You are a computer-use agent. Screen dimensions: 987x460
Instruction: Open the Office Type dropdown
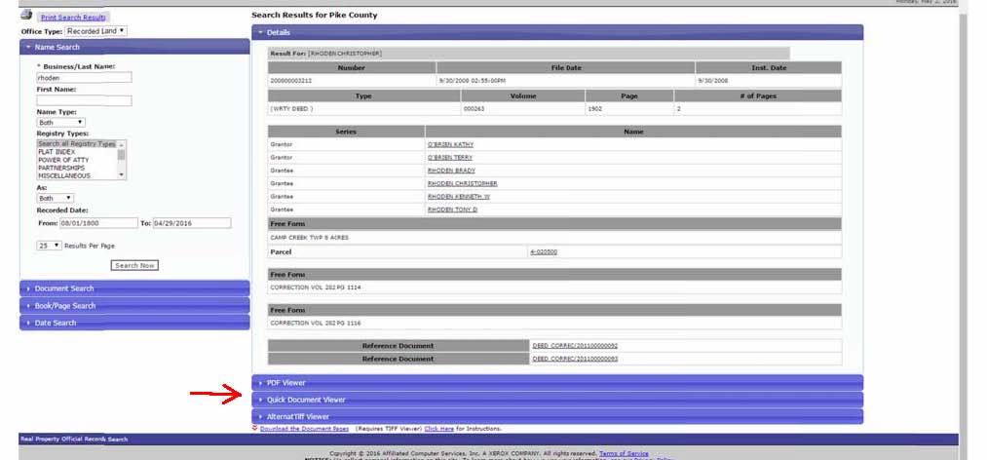[x=96, y=31]
